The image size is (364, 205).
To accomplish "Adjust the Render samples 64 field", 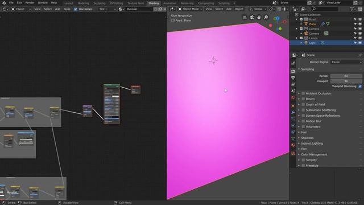I will point(346,76).
